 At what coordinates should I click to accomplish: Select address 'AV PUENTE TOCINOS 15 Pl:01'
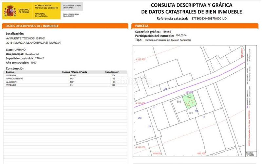[26, 38]
